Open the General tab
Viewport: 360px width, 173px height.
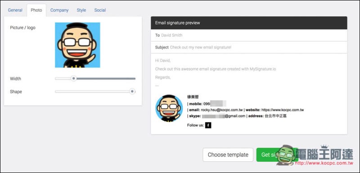[x=15, y=10]
